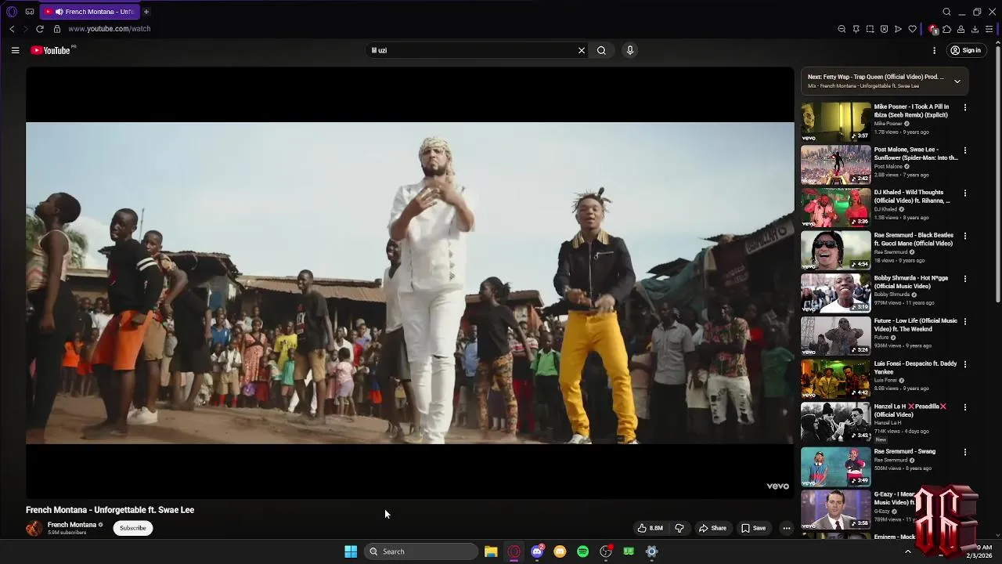Open the extensions puzzle icon
Viewport: 1002px width, 564px height.
pyautogui.click(x=946, y=29)
